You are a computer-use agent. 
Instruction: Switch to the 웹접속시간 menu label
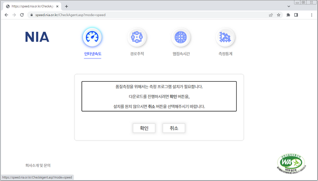pyautogui.click(x=181, y=54)
